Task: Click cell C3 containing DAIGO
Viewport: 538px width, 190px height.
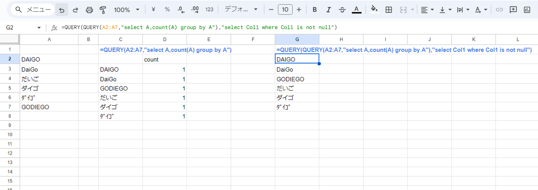Action: [121, 69]
